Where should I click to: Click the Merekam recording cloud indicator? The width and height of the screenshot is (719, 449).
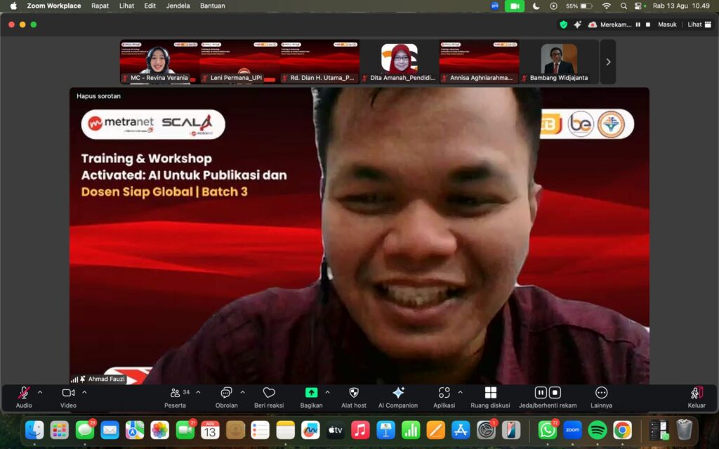point(610,25)
